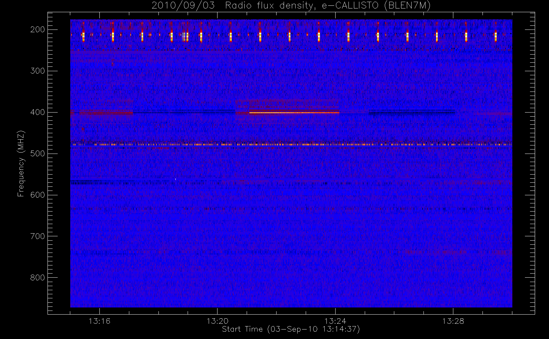Click the 300 frequency tick label
Viewport: 549px width, 339px height.
click(38, 71)
